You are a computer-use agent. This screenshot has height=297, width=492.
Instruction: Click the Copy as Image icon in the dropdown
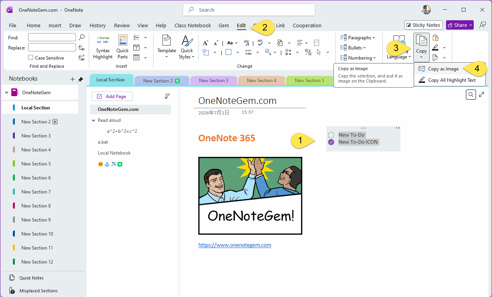tap(421, 69)
